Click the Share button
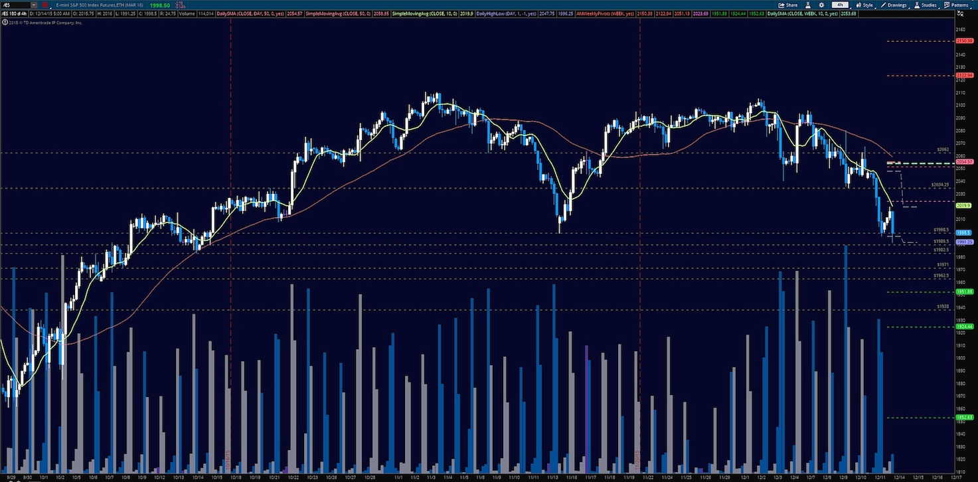The height and width of the screenshot is (482, 978). [787, 5]
